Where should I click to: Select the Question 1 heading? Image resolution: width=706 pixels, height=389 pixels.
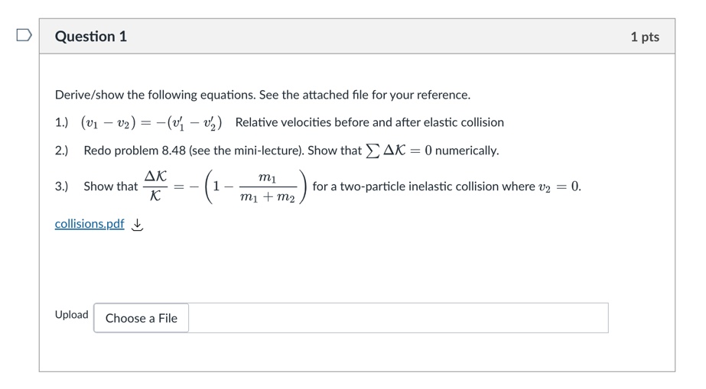click(x=91, y=37)
